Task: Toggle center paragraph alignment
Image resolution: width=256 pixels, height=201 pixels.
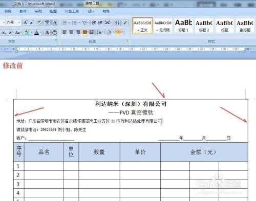Action: 71,32
